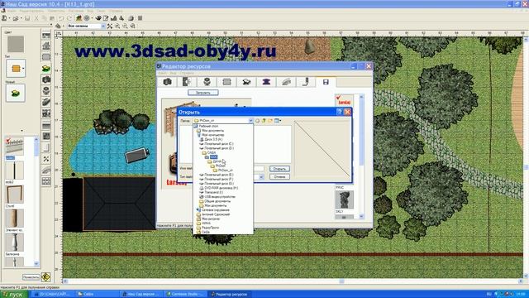This screenshot has width=529, height=298.
Task: Select the crossed tools icon in vertical toolbar
Action: pyautogui.click(x=46, y=159)
